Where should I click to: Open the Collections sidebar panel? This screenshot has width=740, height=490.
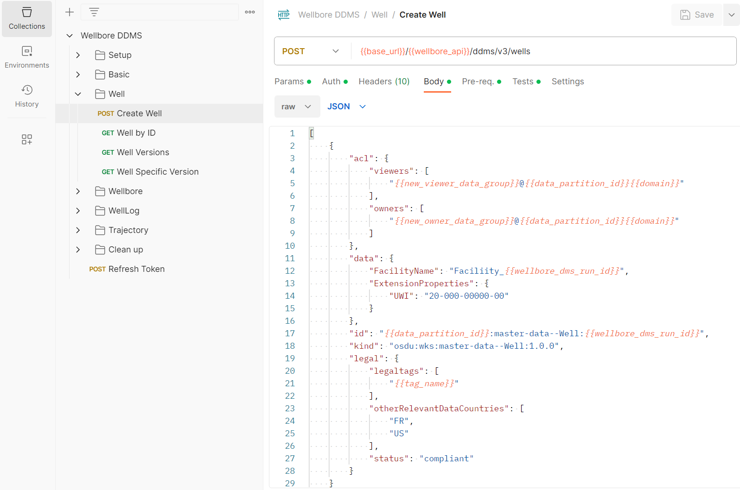point(27,19)
